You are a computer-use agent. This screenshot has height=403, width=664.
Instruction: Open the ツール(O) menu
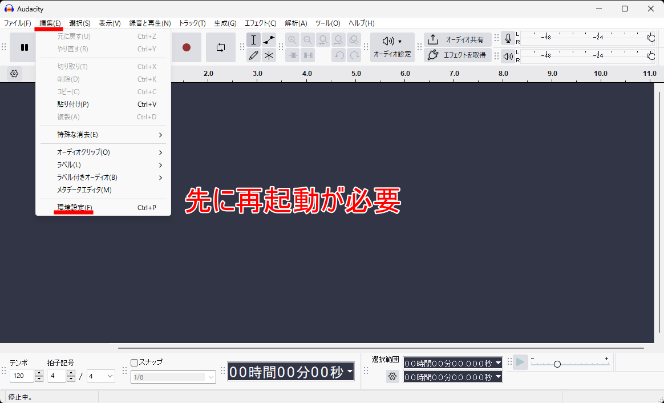tap(328, 23)
